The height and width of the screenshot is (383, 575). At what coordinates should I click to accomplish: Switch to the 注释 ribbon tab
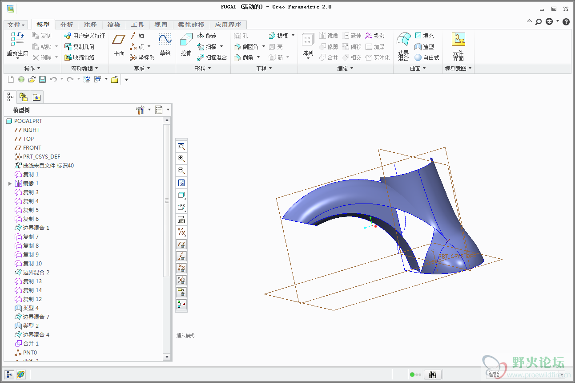(90, 25)
